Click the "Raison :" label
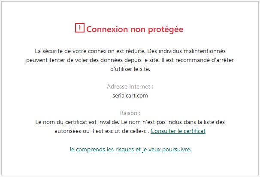Image resolution: width=260 pixels, height=177 pixels. coord(130,113)
